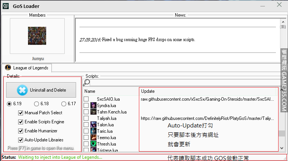Click the blue X uninstall icon
This screenshot has width=288, height=161.
click(22, 90)
